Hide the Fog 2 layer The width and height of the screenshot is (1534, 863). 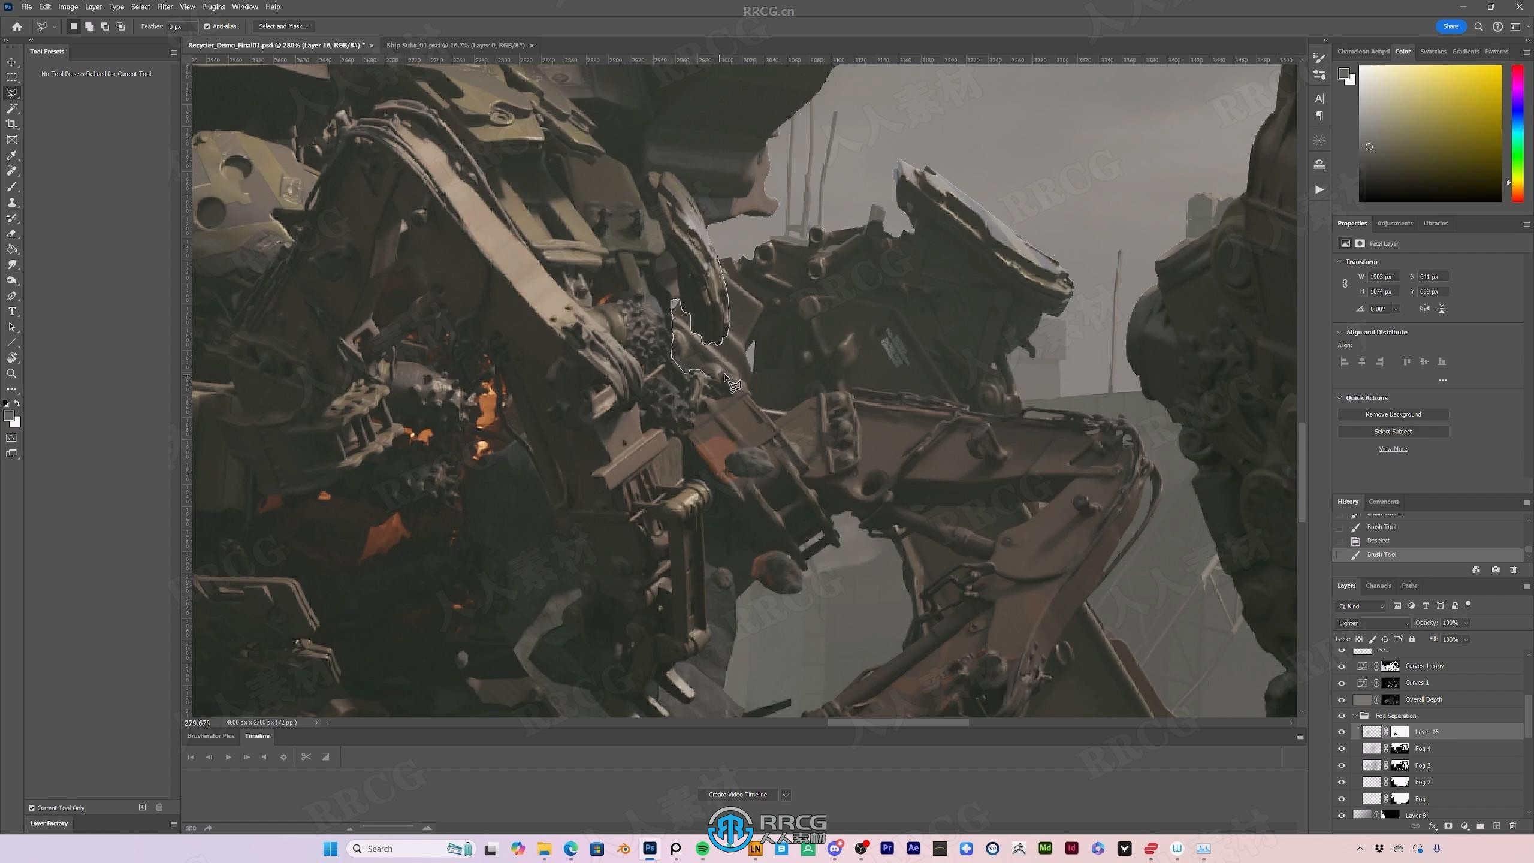(1342, 782)
